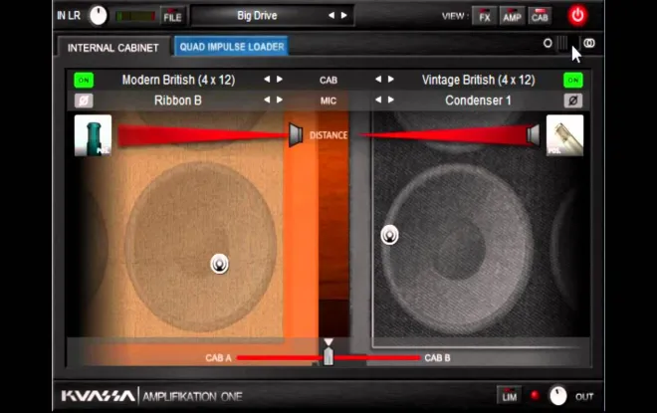This screenshot has height=413, width=657.
Task: Click the IN LR input knob
Action: (99, 16)
